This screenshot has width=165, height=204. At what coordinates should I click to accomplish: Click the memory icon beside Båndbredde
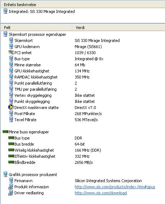click(x=11, y=162)
